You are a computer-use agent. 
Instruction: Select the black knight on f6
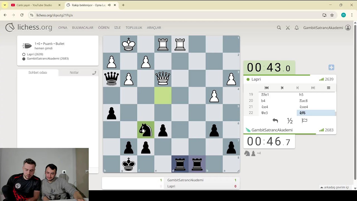click(146, 130)
